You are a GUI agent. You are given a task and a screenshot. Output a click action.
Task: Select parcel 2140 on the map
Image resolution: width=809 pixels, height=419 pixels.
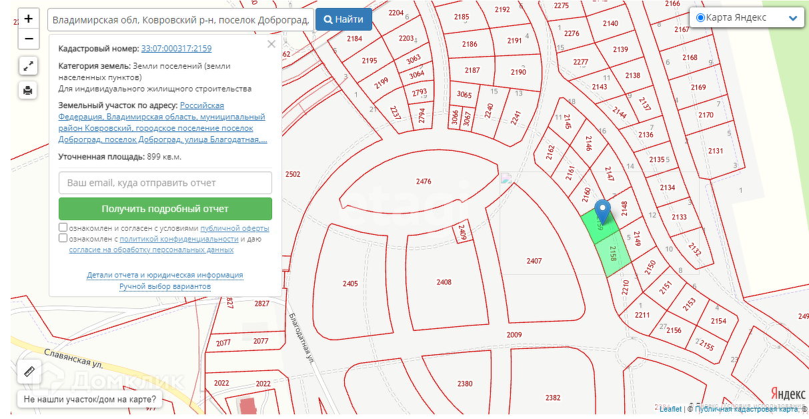[610, 23]
